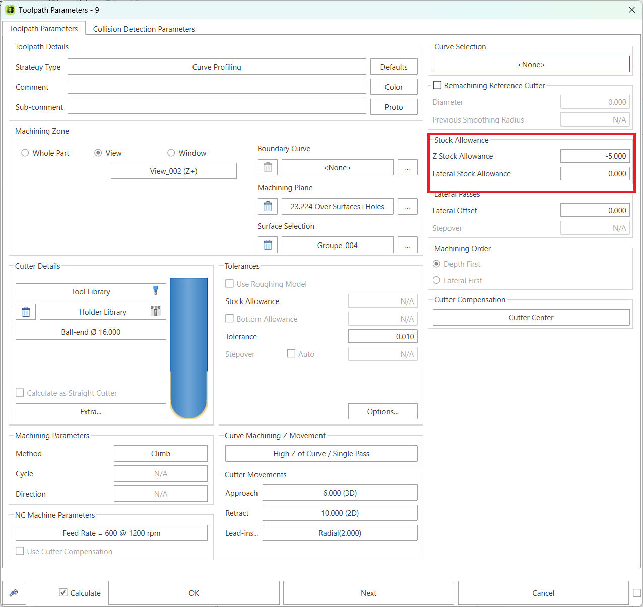
Task: Click the ellipsis button beside Boundary Curve
Action: click(x=408, y=167)
